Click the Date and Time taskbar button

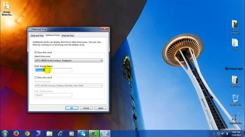105,134
